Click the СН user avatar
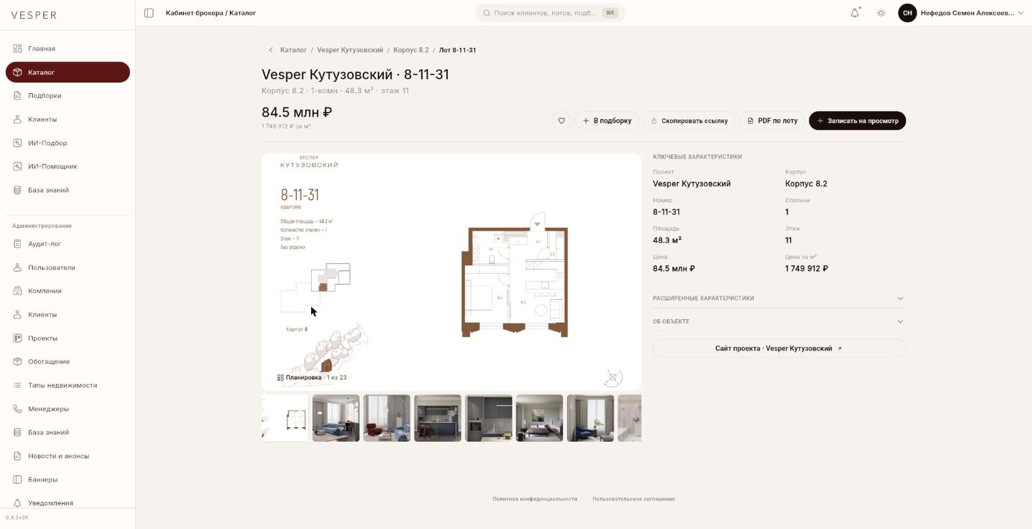 pos(907,13)
